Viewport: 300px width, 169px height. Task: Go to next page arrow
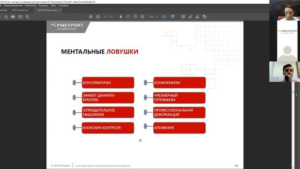click(98, 17)
